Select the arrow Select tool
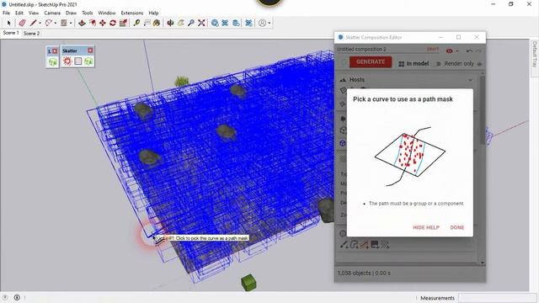 click(9, 23)
